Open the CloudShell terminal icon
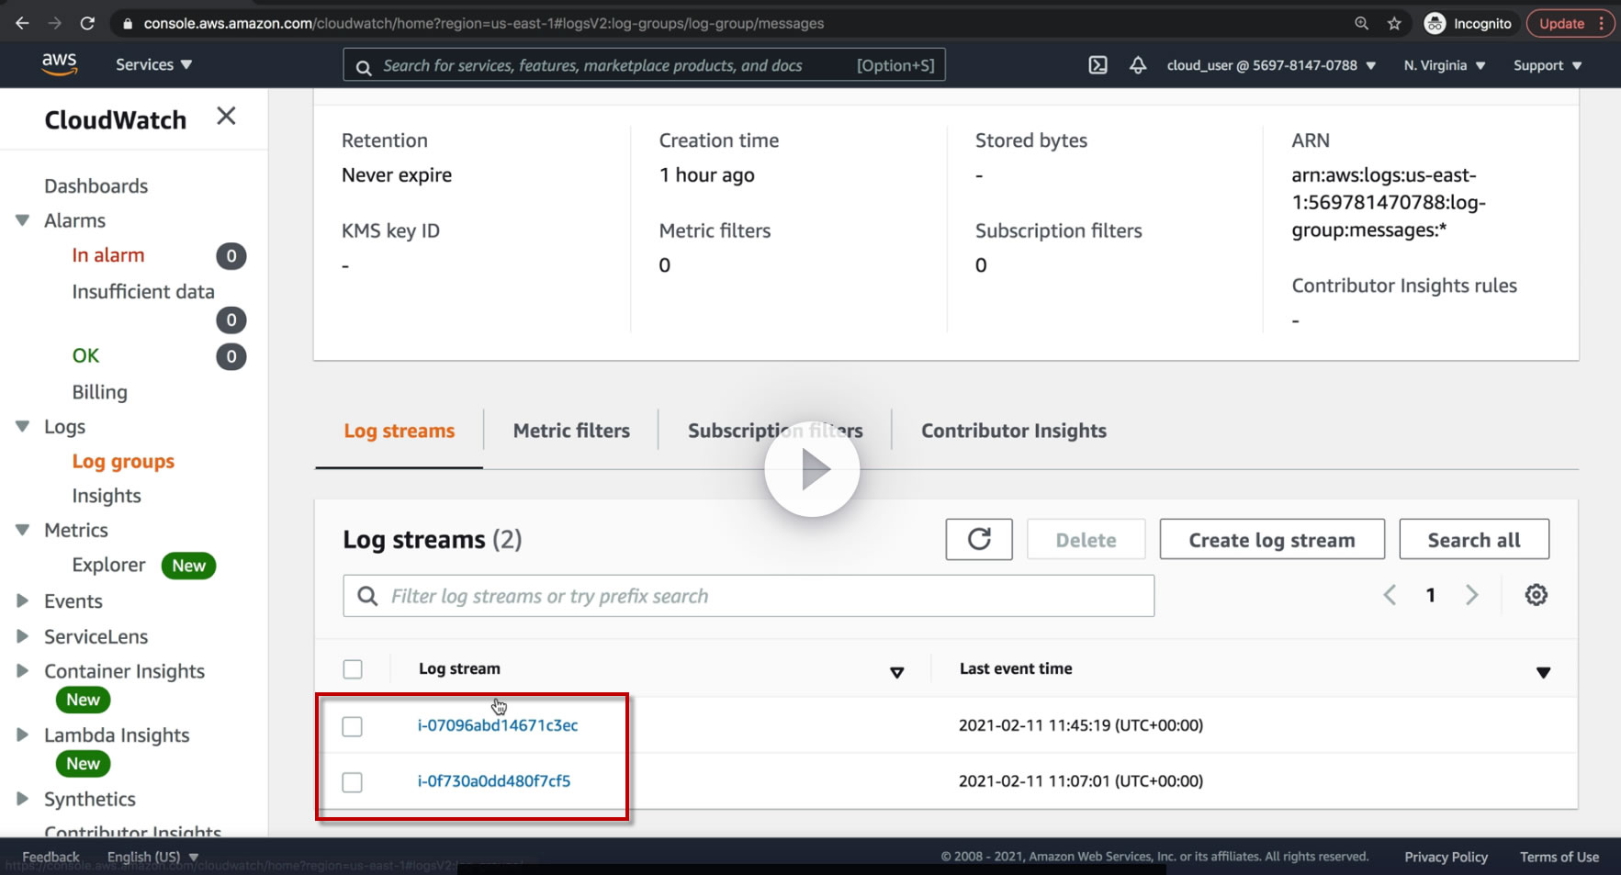1621x875 pixels. tap(1098, 65)
